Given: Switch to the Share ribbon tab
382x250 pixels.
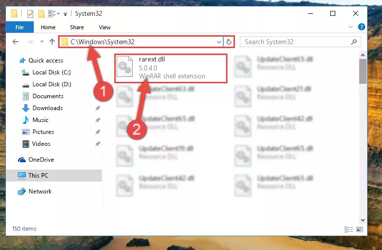Looking at the screenshot, I should coord(76,27).
